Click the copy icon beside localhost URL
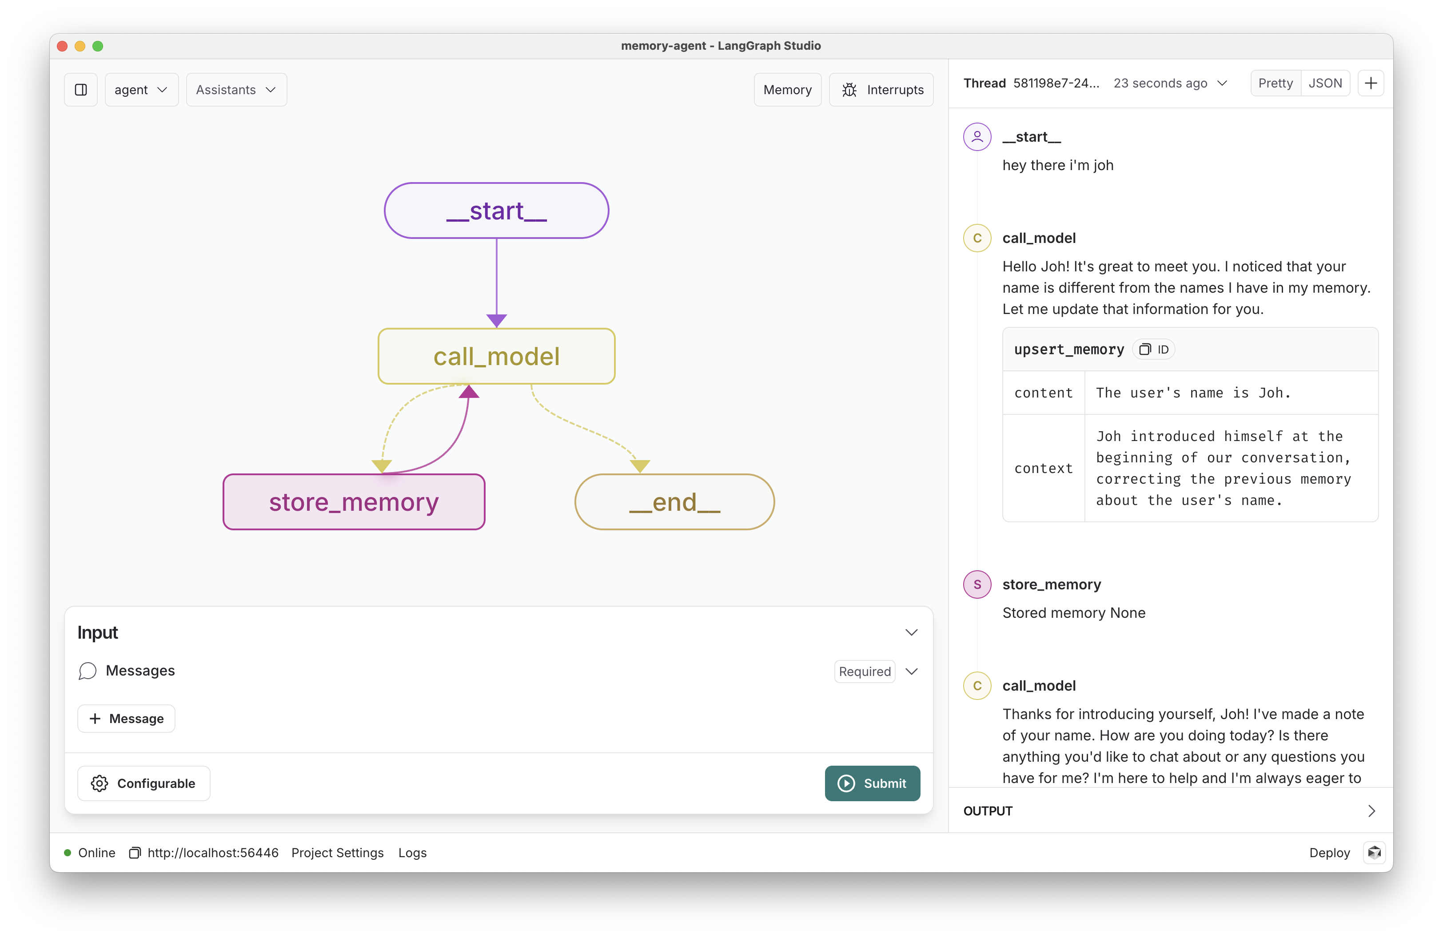The image size is (1443, 938). [x=135, y=853]
